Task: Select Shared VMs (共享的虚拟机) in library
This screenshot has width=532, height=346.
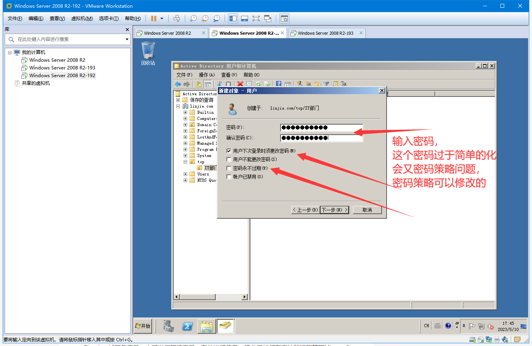Action: (35, 83)
